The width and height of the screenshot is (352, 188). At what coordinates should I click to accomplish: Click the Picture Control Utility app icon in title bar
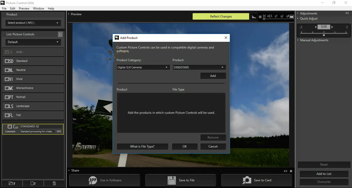[3, 3]
